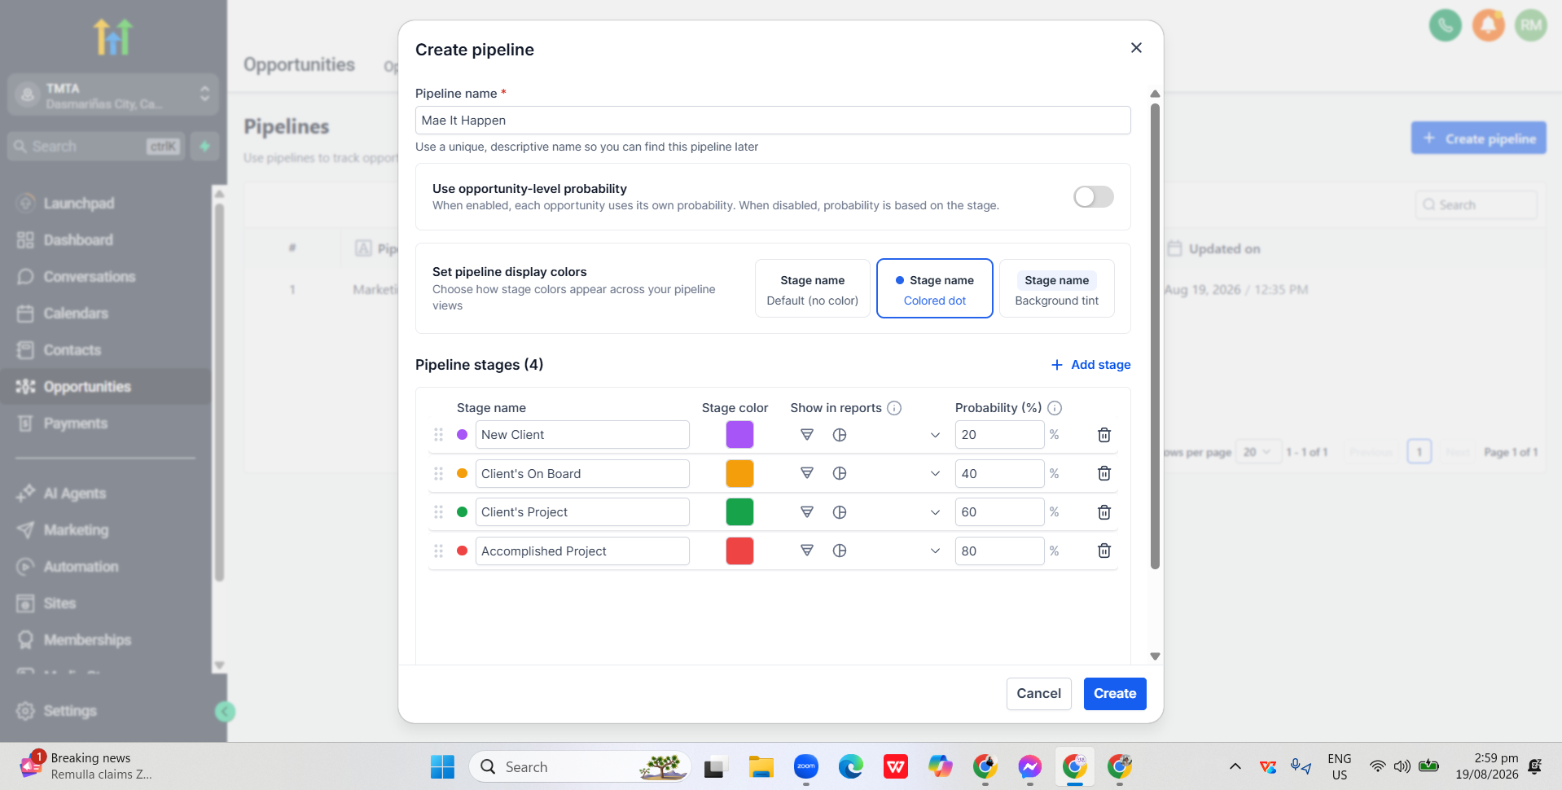
Task: Delete the Client's On Board stage
Action: tap(1104, 473)
